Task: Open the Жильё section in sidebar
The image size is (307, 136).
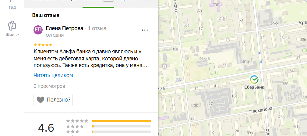Action: (x=12, y=29)
